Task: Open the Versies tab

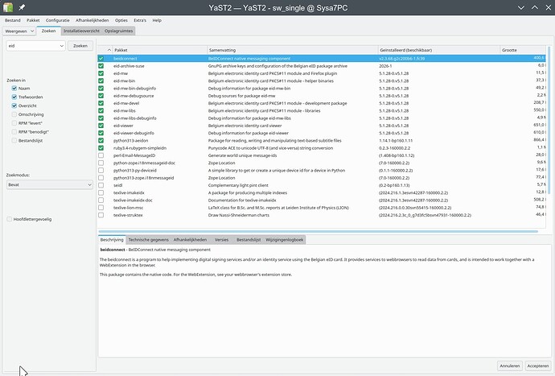Action: tap(221, 240)
